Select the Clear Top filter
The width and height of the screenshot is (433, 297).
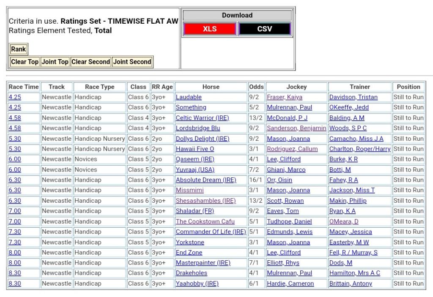tap(25, 62)
